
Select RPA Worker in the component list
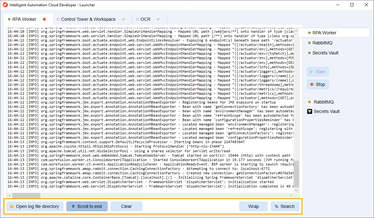334,33
